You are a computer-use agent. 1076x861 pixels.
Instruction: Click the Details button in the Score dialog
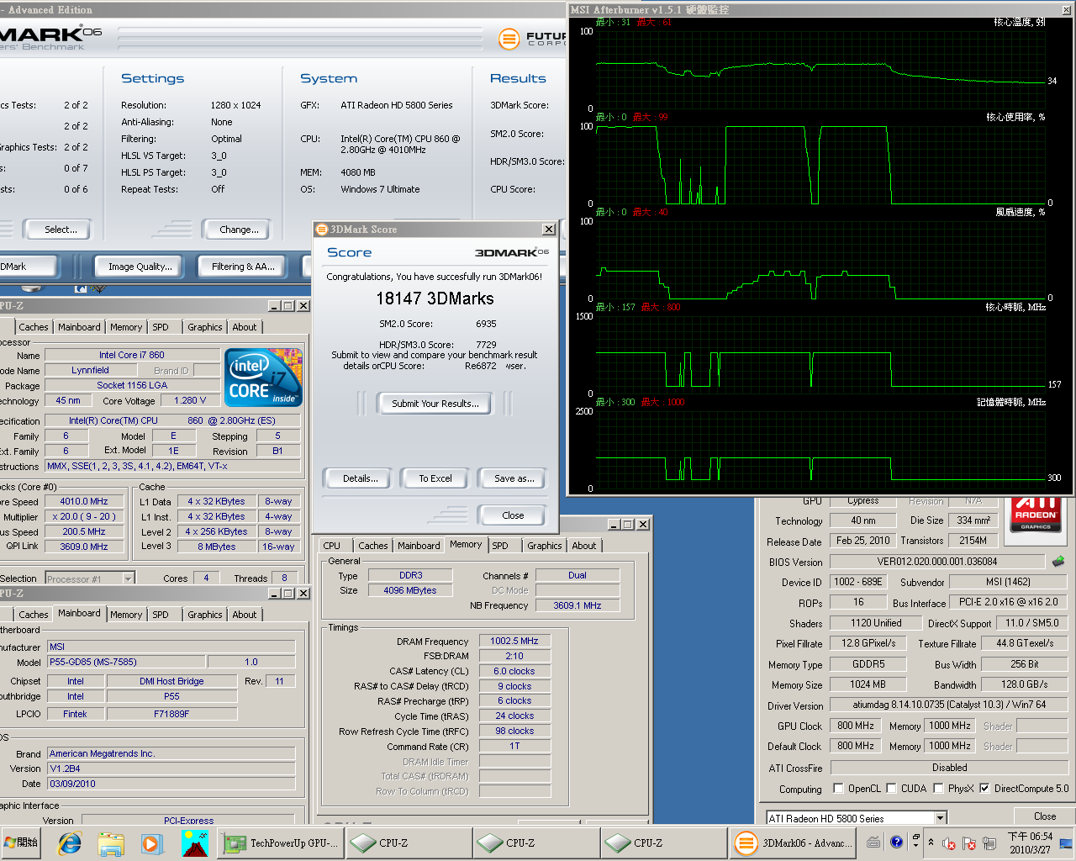[361, 478]
